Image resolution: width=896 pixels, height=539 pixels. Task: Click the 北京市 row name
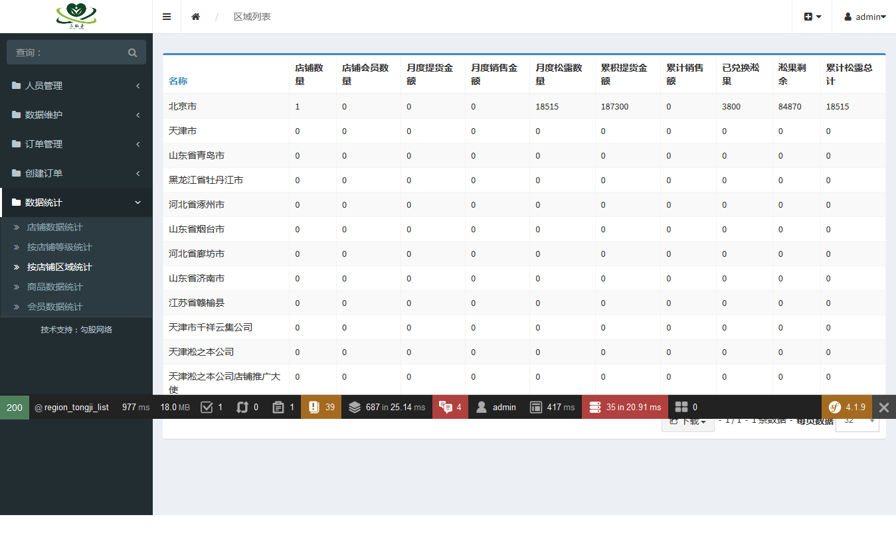183,106
